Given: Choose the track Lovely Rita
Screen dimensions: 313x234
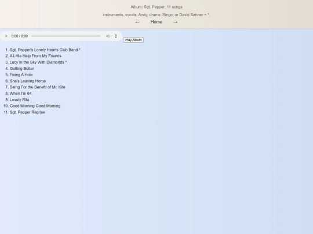Looking at the screenshot, I should point(19,100).
